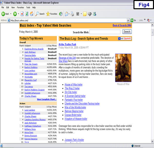Click the House of Wax movie image
The image size is (154, 148).
click(123, 68)
